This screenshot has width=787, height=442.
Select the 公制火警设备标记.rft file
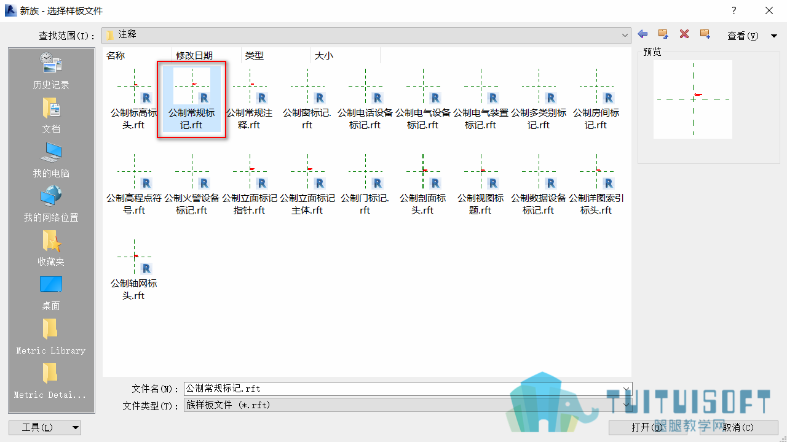(x=192, y=185)
